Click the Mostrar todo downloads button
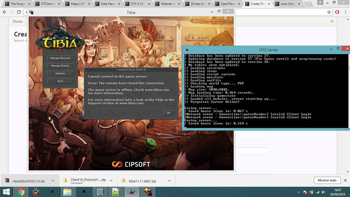Viewport: 350px width, 197px height. [x=327, y=180]
